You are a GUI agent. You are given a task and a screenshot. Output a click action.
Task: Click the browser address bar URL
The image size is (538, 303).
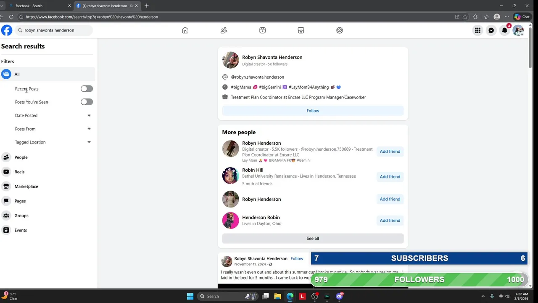(92, 17)
